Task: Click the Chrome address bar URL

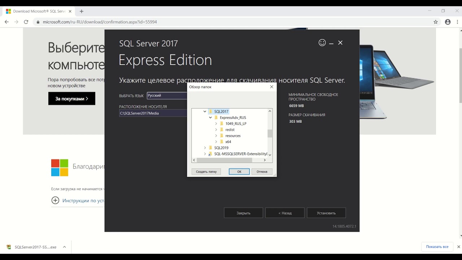Action: (x=100, y=22)
